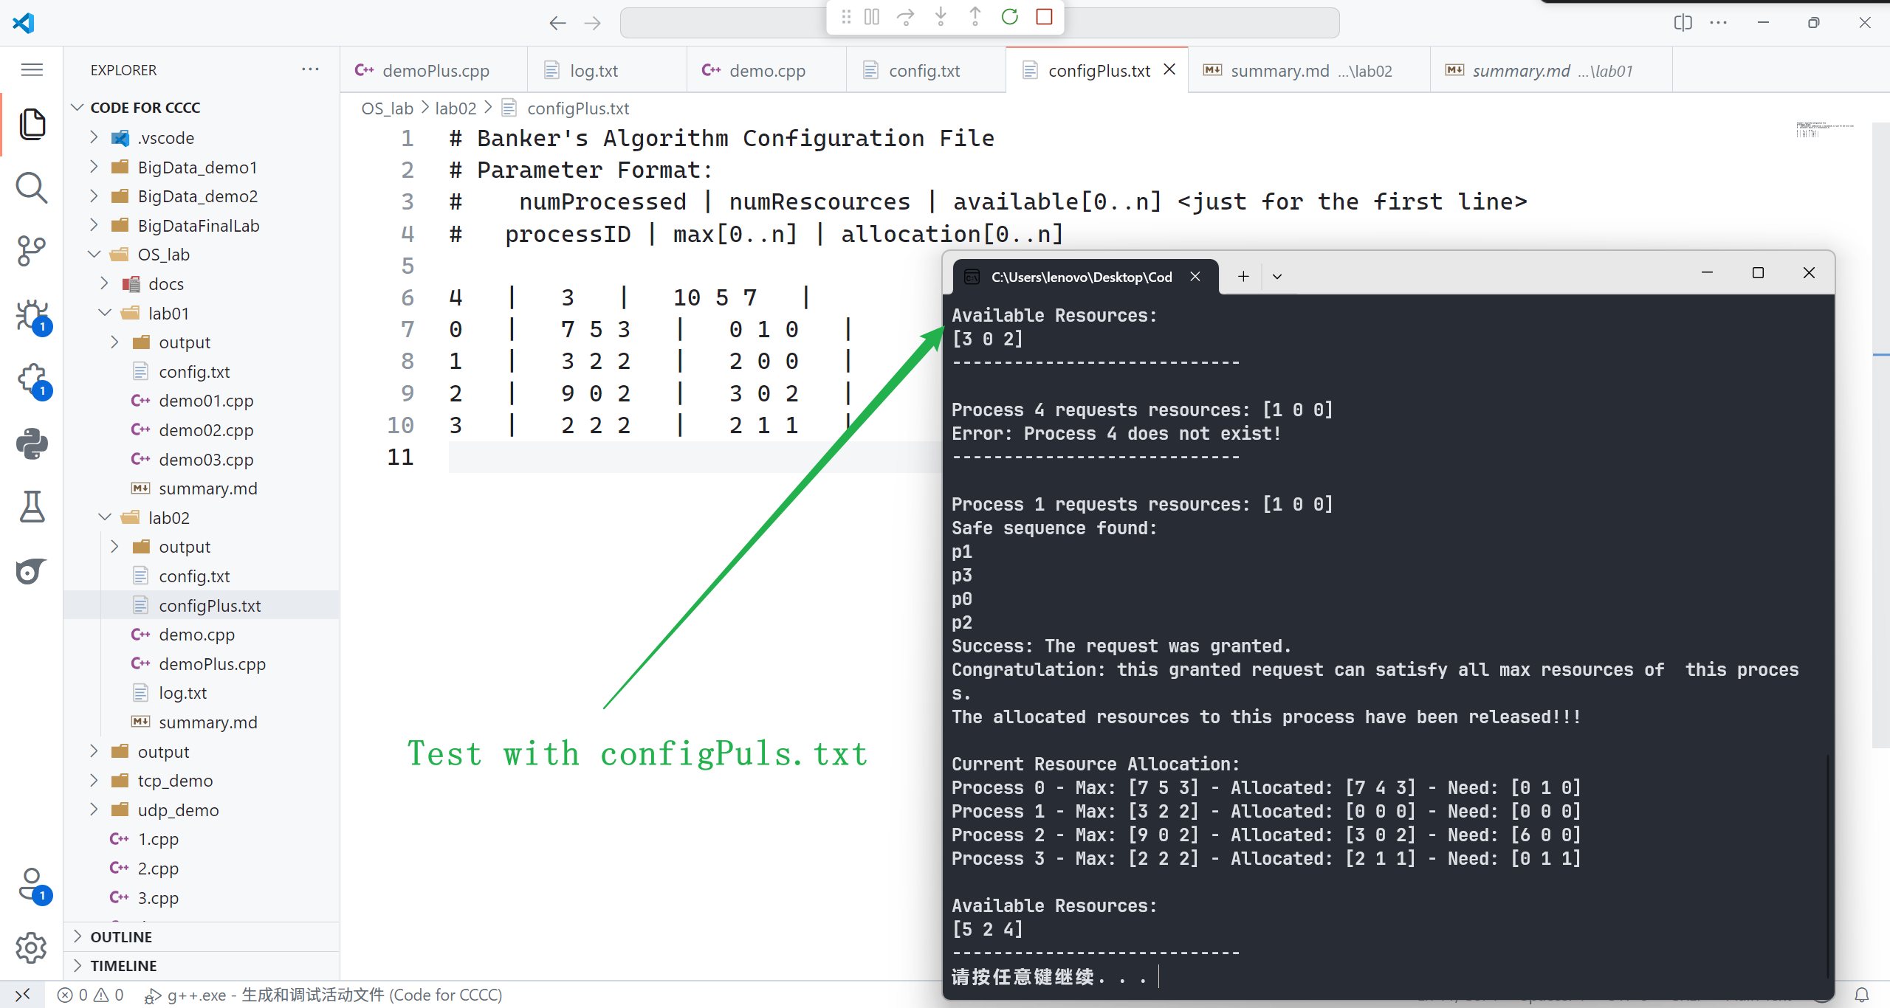
Task: Switch to the demoPlus.cpp tab
Action: pos(436,71)
